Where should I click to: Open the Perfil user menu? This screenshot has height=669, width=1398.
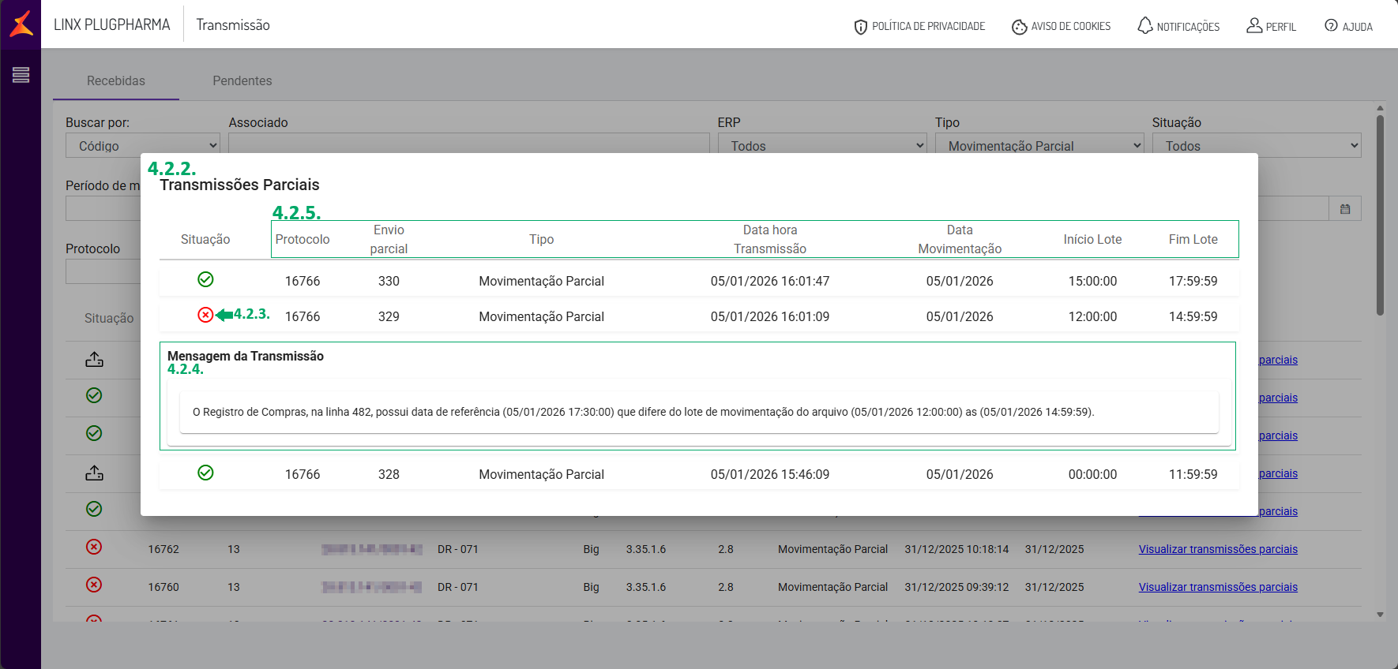pos(1271,26)
